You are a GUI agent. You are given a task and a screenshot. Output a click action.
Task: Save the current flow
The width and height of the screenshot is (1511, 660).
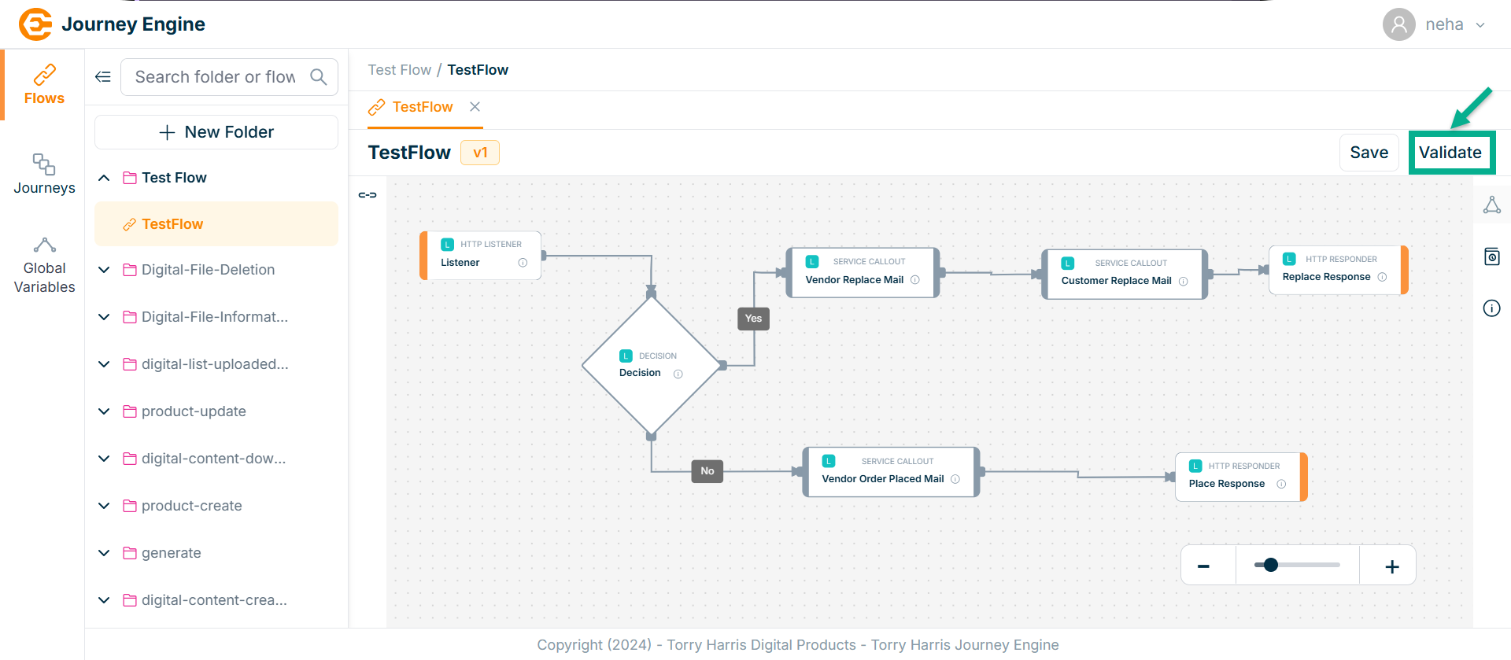point(1369,153)
